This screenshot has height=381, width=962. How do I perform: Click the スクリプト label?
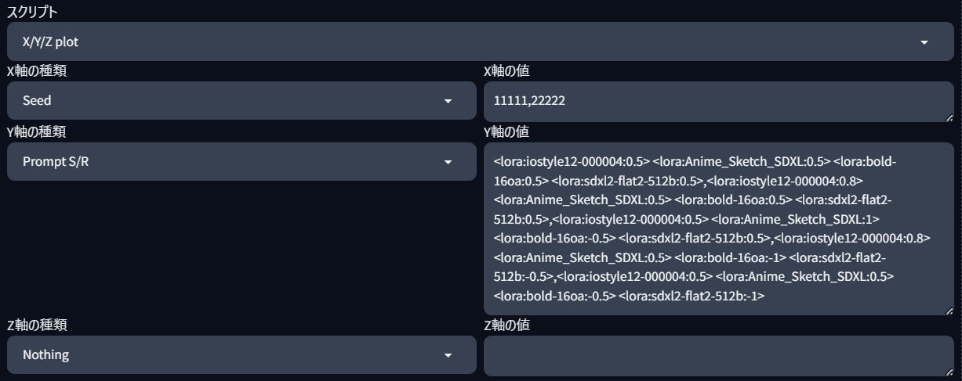click(32, 12)
